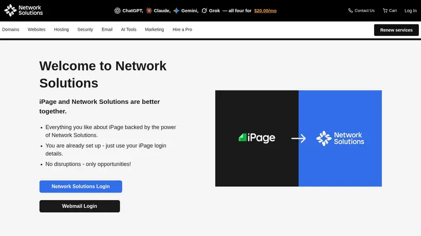421x236 pixels.
Task: Click the iPage logo in the banner image
Action: (x=257, y=138)
